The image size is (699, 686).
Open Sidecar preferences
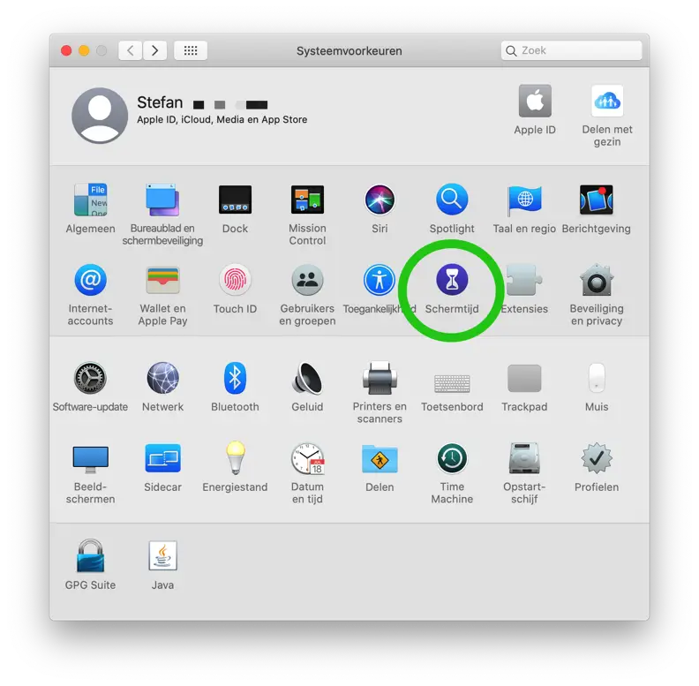click(x=162, y=458)
